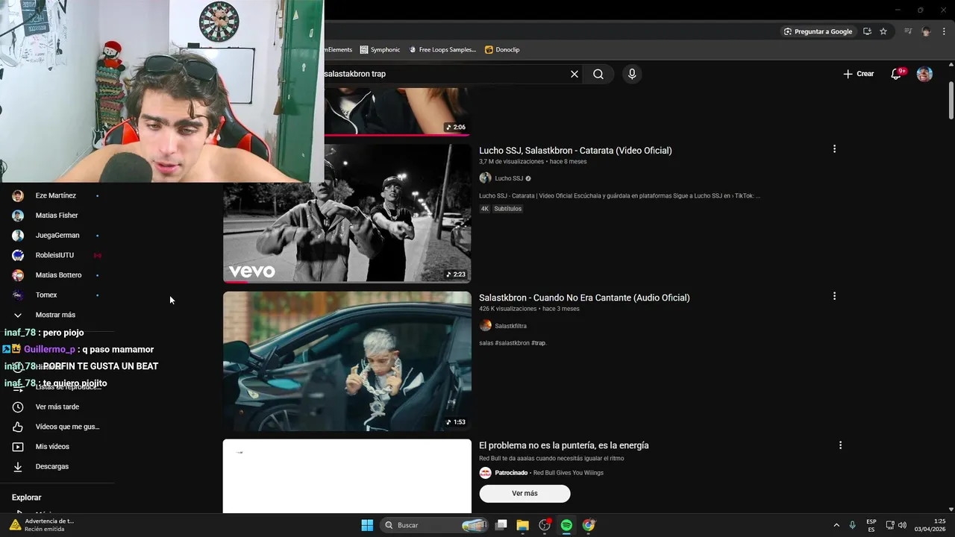Viewport: 955px width, 537px height.
Task: Open Eze Martínez subscription
Action: 57,195
